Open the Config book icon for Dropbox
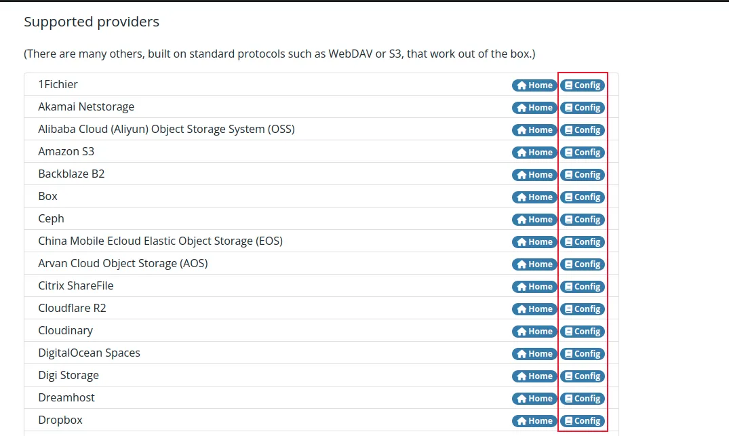Screen dimensions: 729x436 click(x=569, y=421)
